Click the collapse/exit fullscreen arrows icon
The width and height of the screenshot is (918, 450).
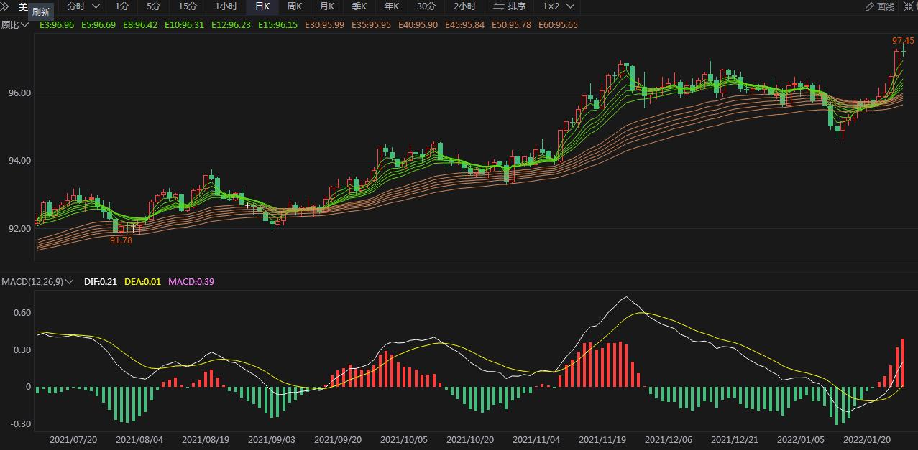coord(908,6)
